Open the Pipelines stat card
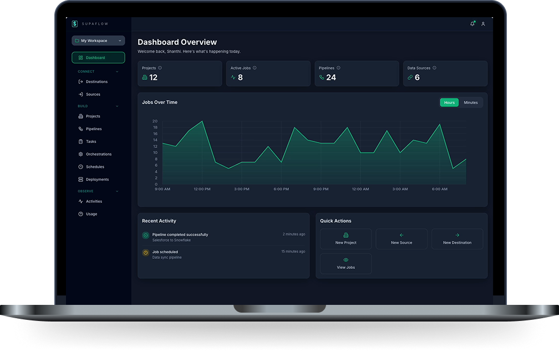This screenshot has height=352, width=559. pos(357,73)
